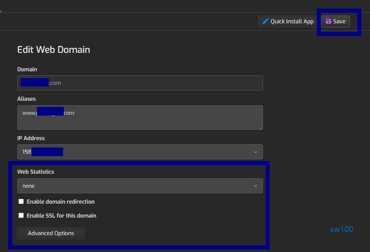370x252 pixels.
Task: Click the 'Enable domain redirection' label text
Action: tap(61, 202)
